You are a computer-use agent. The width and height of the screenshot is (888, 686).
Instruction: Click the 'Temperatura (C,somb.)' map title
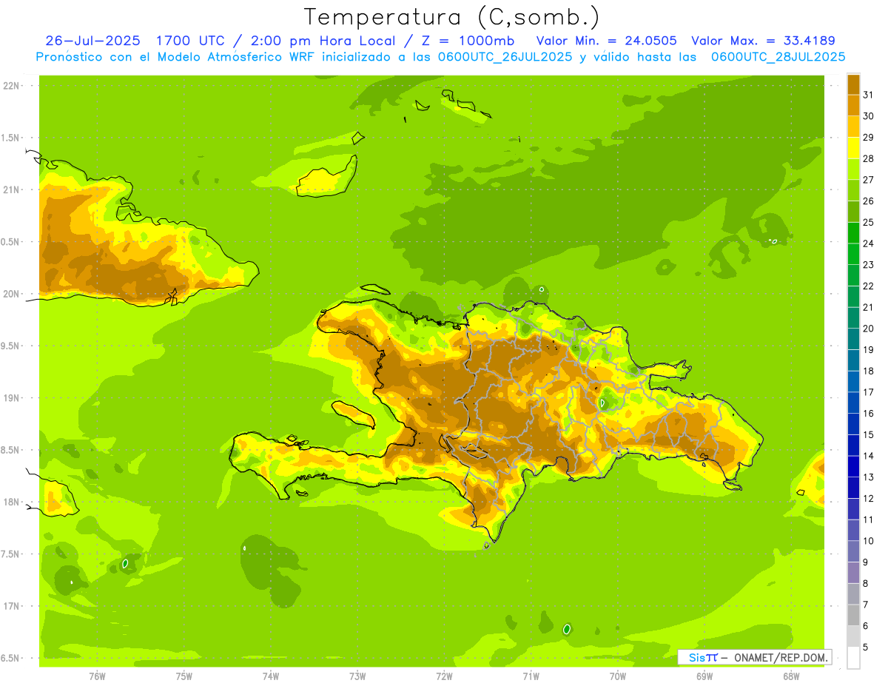click(x=452, y=17)
